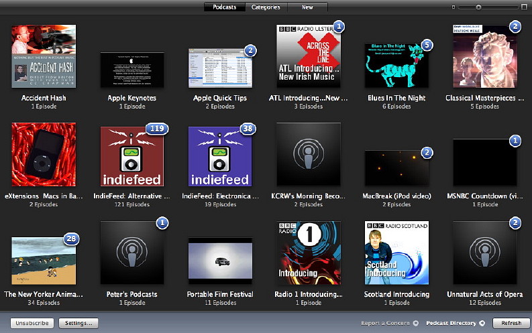Click the 119 unplayed badge on IndieFeed Alternative
Image resolution: width=532 pixels, height=333 pixels.
(x=157, y=129)
